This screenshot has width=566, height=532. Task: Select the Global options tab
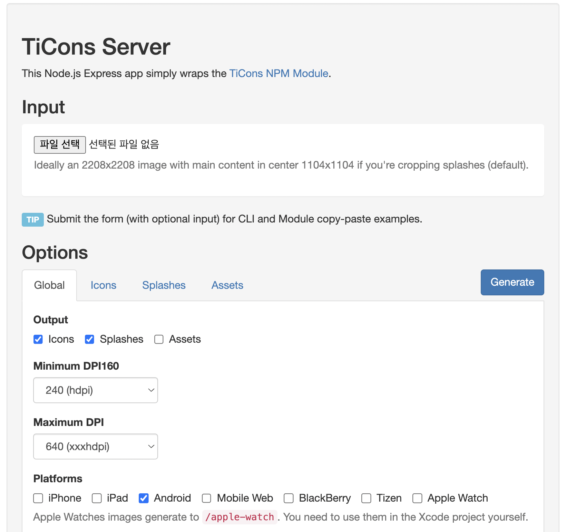[x=49, y=285]
